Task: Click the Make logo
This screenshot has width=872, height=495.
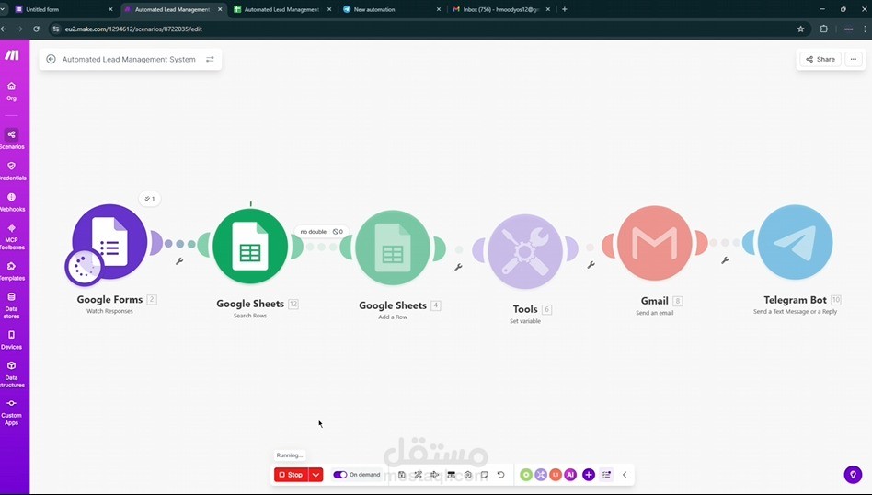Action: [12, 54]
